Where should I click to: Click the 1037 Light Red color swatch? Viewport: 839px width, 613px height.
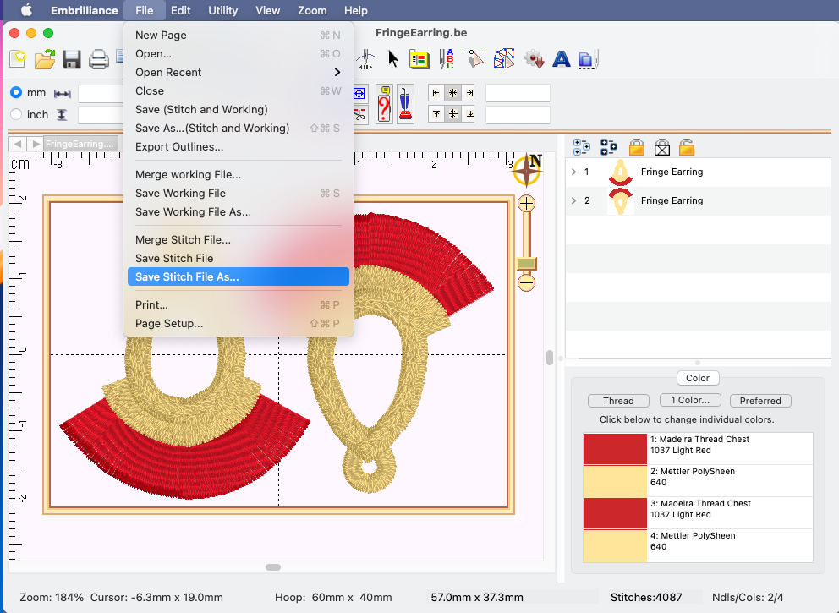(x=614, y=449)
